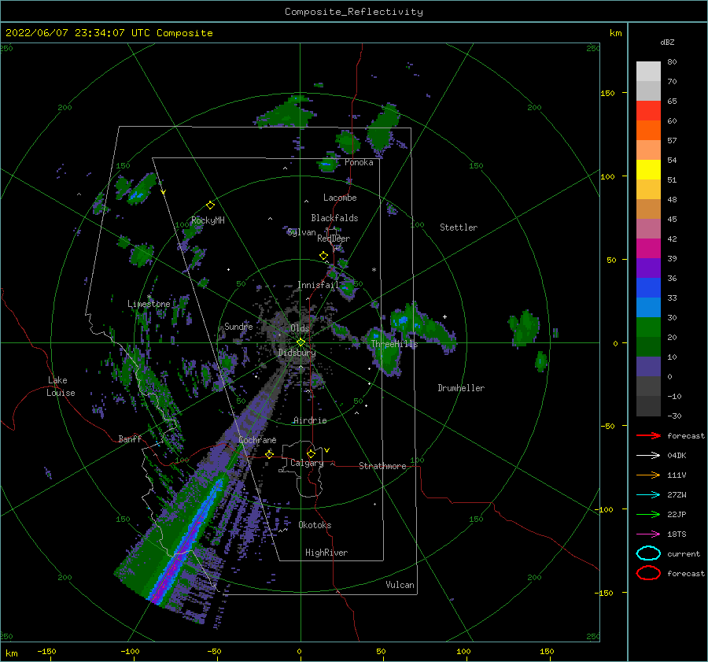Click the green 22JP arrow icon
The width and height of the screenshot is (708, 662).
[648, 514]
